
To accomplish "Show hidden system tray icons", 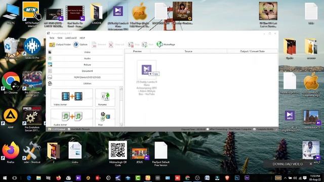I will pos(285,178).
